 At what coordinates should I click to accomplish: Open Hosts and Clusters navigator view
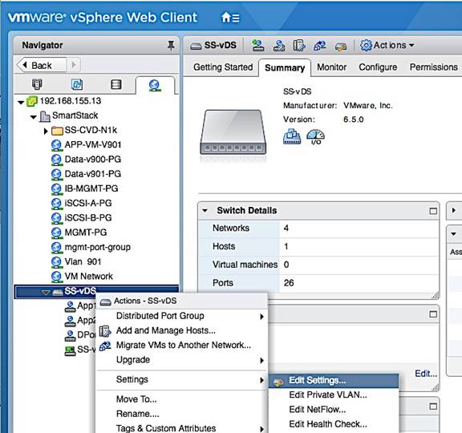[x=37, y=84]
